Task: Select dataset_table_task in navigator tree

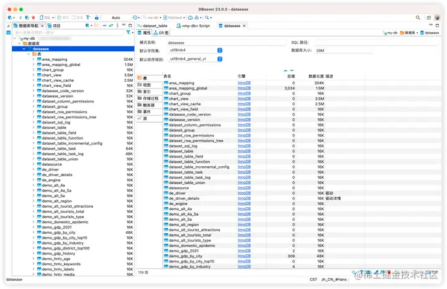Action: (59, 149)
